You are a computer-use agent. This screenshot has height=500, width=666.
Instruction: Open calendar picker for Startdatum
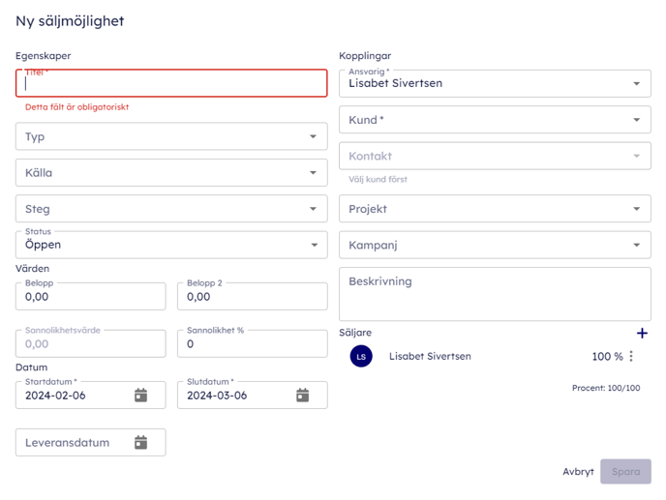pos(140,395)
